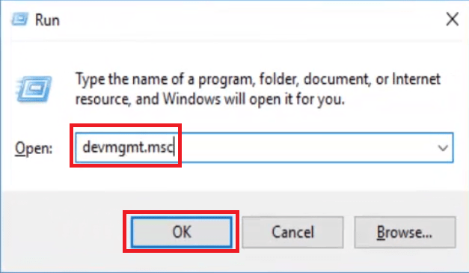This screenshot has width=469, height=273.
Task: Click empty space inside the Open combo box
Action: point(305,147)
